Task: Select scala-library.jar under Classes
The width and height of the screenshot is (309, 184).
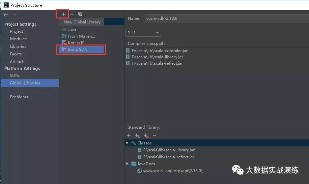Action: [x=169, y=150]
